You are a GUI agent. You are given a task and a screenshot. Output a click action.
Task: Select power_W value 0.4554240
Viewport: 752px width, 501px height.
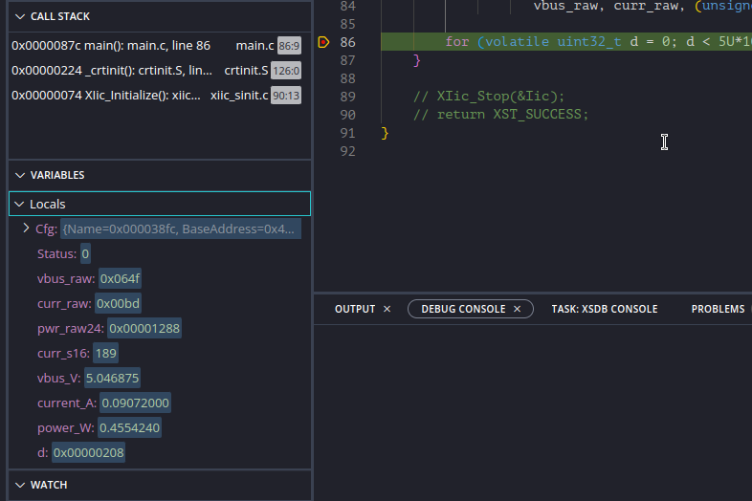click(129, 428)
